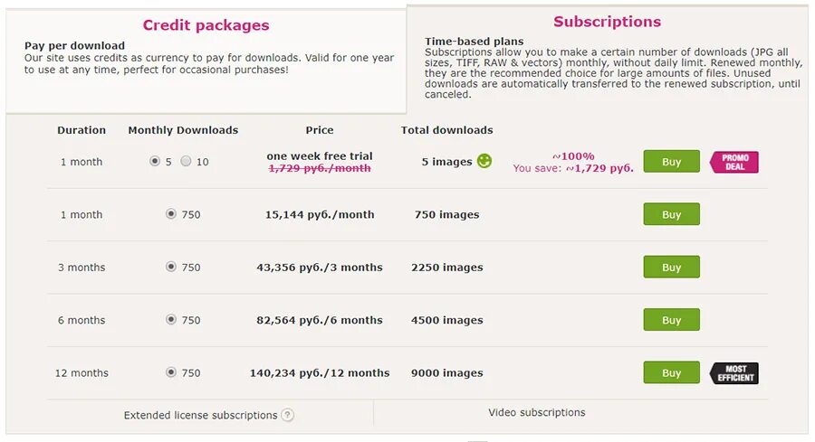Viewport: 815px width, 442px height.
Task: Switch to the Credit packages tab
Action: click(x=206, y=25)
